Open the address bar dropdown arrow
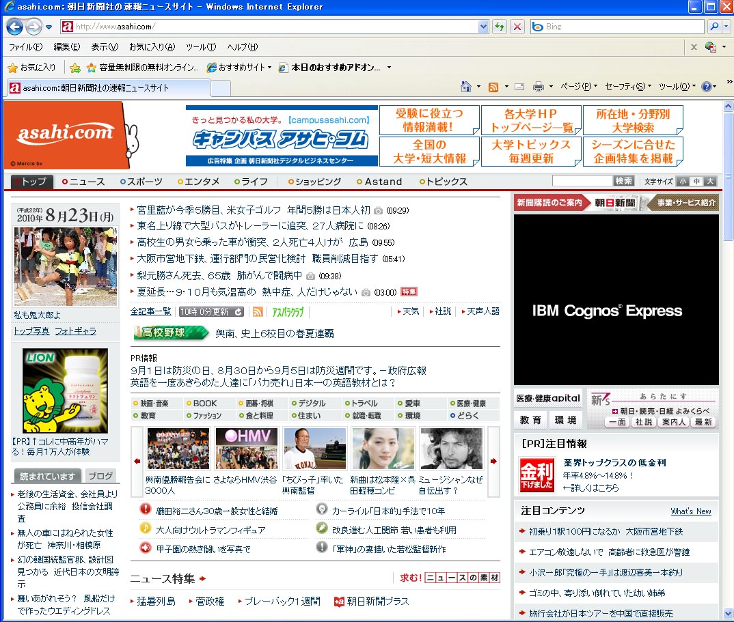The width and height of the screenshot is (734, 622). tap(483, 27)
